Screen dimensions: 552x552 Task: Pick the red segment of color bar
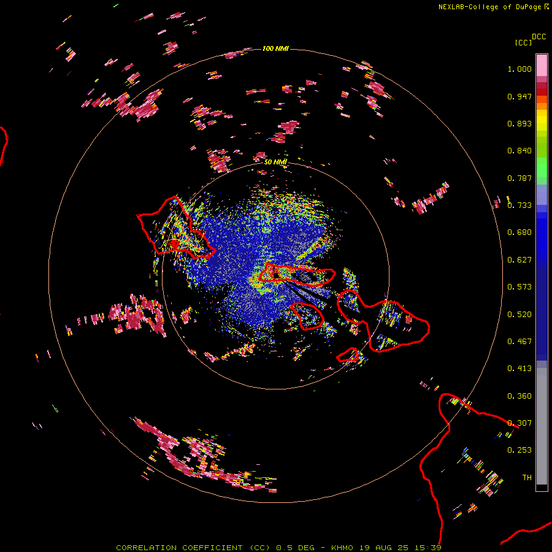542,92
